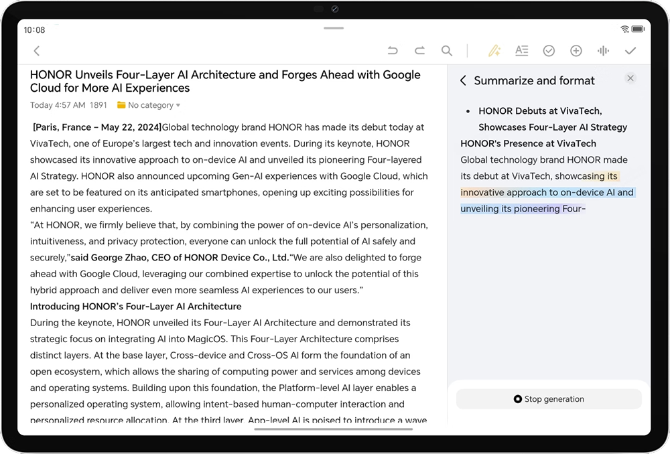Screen dimensions: 670x454
Task: Tap the home gesture bar
Action: click(334, 429)
